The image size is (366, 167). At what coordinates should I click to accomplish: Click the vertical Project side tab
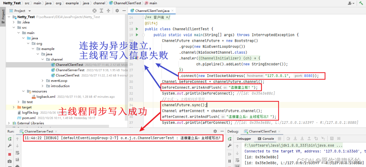click(3, 16)
